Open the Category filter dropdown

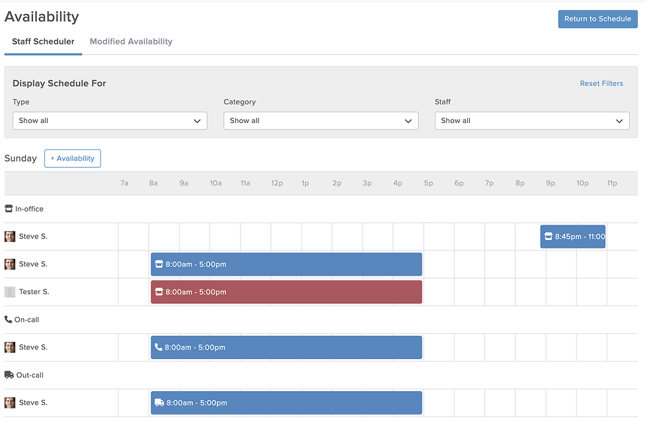(321, 120)
